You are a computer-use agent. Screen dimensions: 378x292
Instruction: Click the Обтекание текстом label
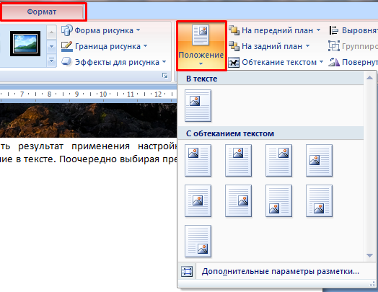coord(279,62)
